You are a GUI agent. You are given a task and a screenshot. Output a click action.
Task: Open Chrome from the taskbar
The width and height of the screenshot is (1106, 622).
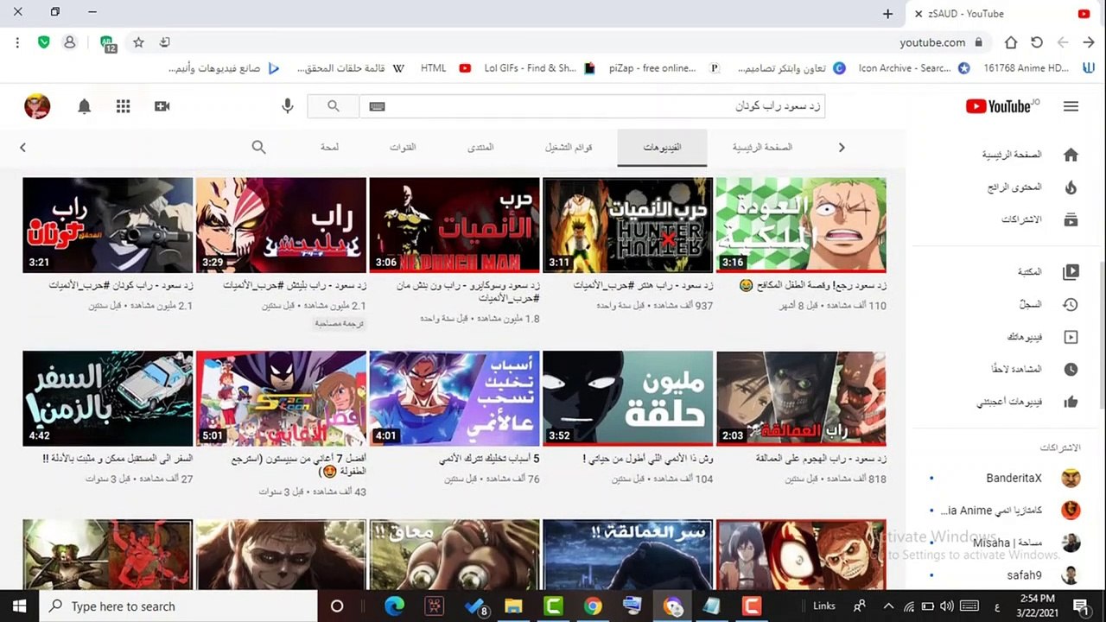pos(593,606)
